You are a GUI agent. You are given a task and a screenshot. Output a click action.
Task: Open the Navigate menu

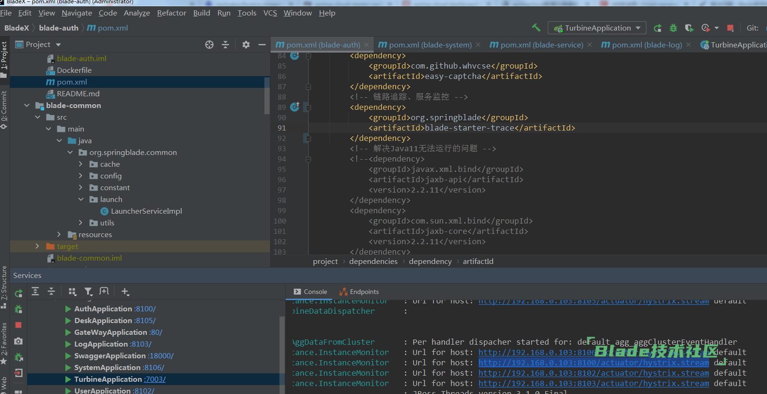coord(77,13)
